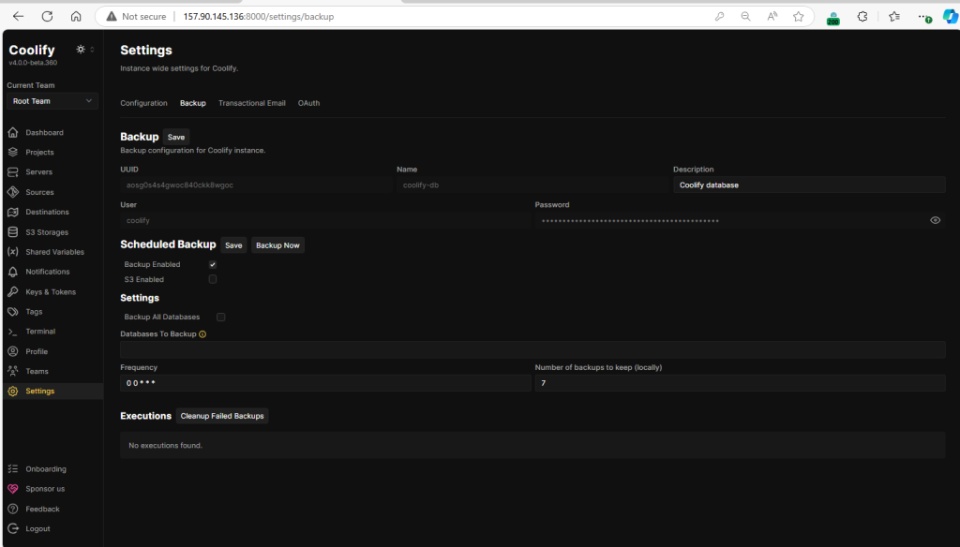The image size is (960, 547).
Task: Go back in browser
Action: tap(19, 17)
